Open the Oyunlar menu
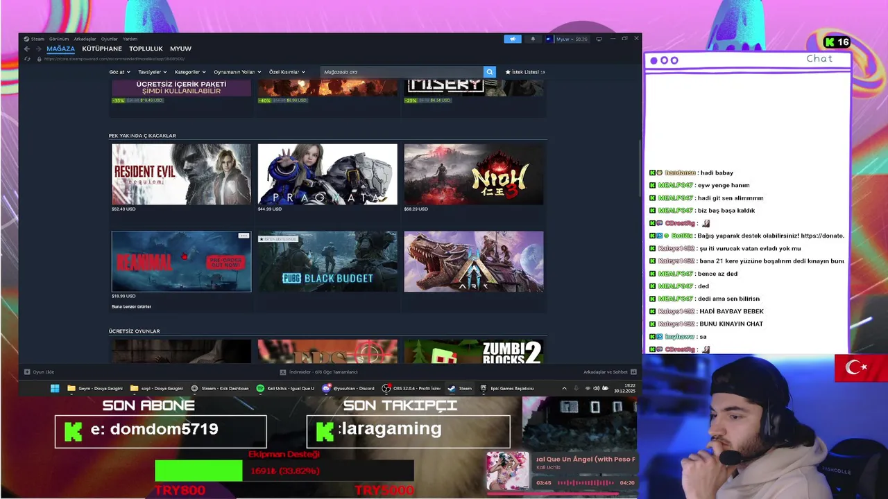The width and height of the screenshot is (888, 499). click(110, 39)
